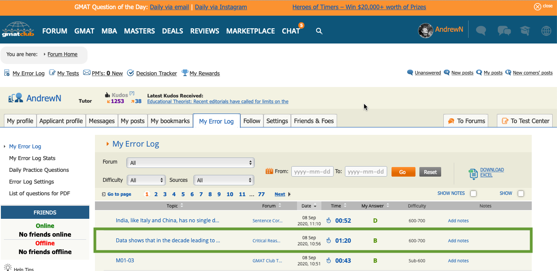Open 'India, like Italy and China' question link

(x=167, y=221)
